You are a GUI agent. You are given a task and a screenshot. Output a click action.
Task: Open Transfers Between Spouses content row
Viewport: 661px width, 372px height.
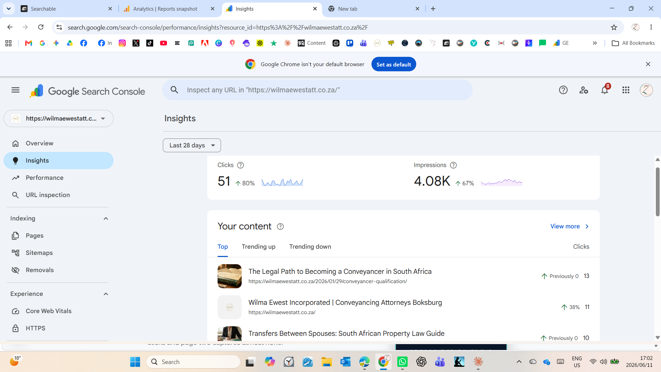click(x=403, y=333)
